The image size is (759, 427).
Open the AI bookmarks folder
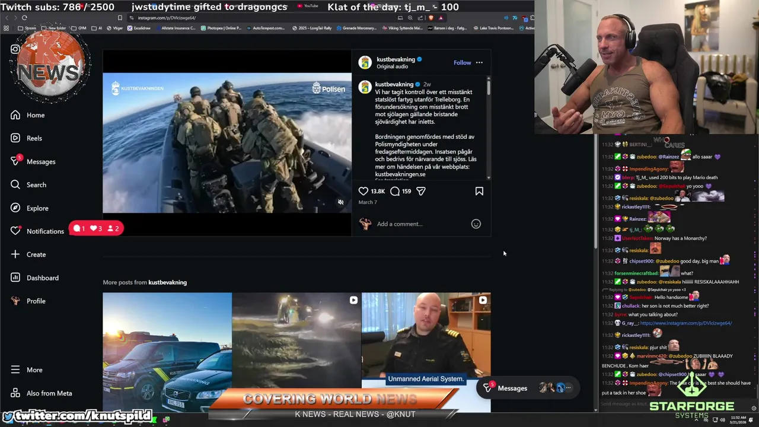click(x=97, y=28)
